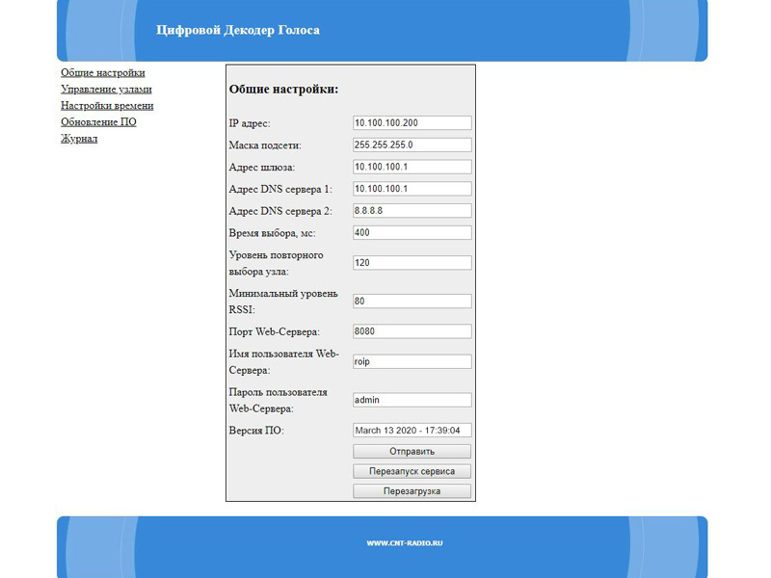771x578 pixels.
Task: Click the Версия ПО field
Action: 412,431
